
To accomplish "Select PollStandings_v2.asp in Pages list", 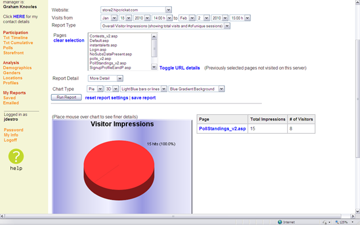I will tap(108, 63).
